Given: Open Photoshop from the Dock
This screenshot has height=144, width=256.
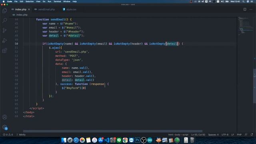Looking at the screenshot, I should [137, 140].
